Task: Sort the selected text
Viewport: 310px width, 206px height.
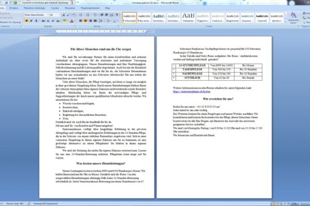Action: (112, 15)
